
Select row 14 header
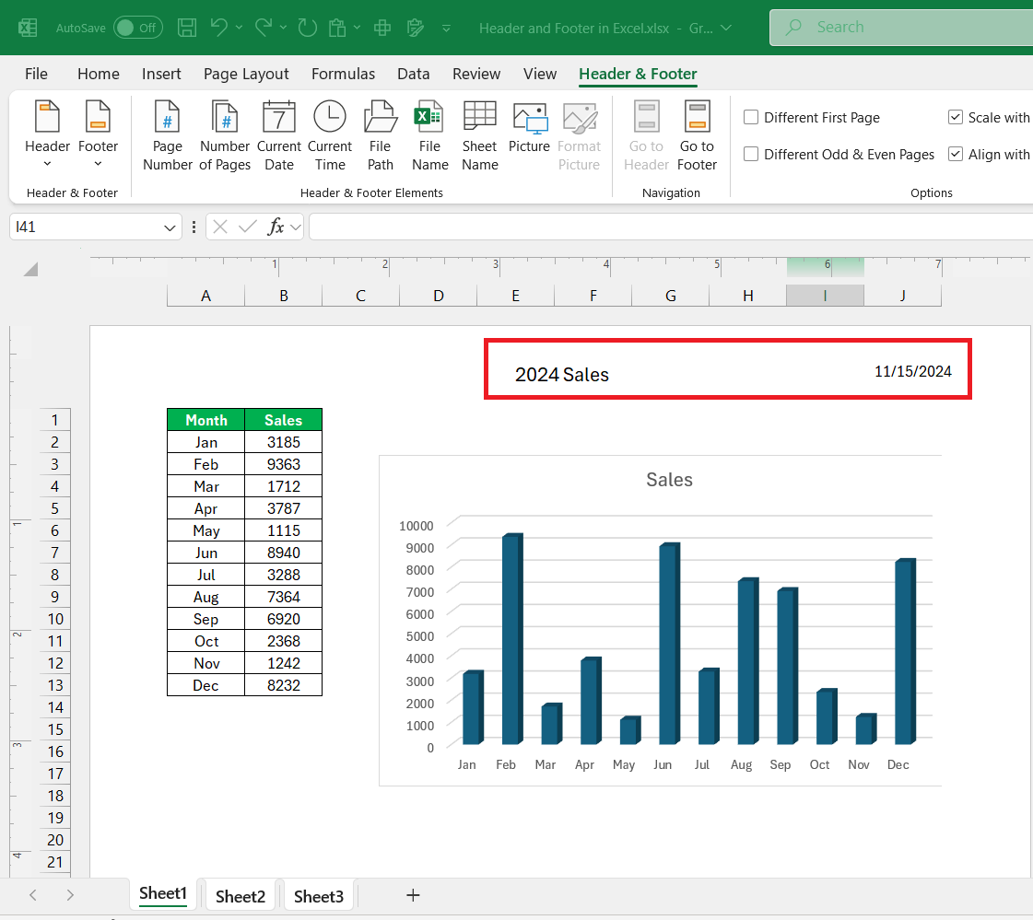coord(55,707)
